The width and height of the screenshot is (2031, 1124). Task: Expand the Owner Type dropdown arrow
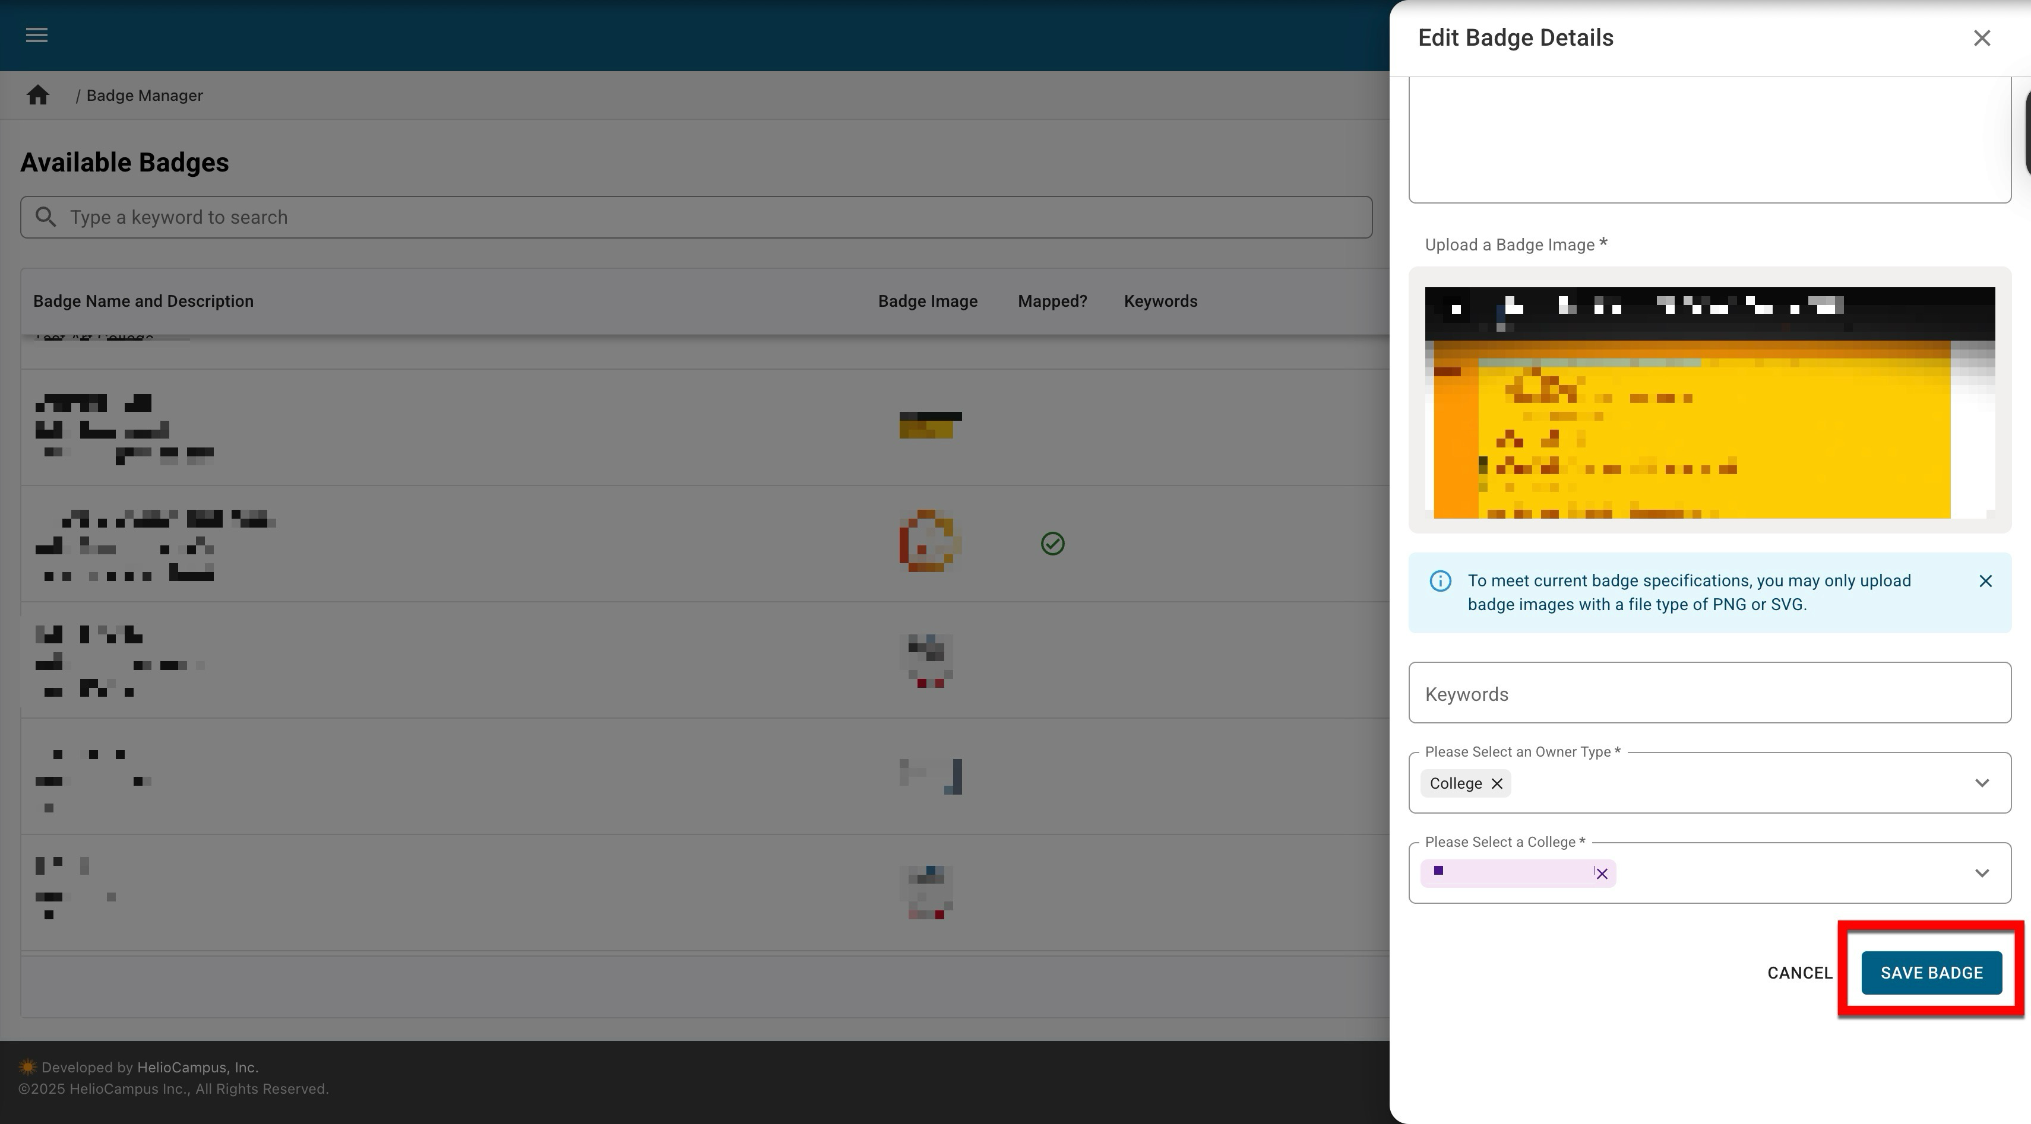(x=1981, y=783)
